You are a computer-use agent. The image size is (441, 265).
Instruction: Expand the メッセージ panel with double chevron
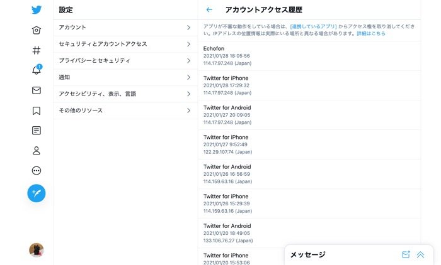tap(420, 254)
